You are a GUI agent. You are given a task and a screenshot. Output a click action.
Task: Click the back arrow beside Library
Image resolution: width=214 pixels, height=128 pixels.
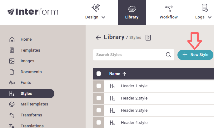pos(98,38)
